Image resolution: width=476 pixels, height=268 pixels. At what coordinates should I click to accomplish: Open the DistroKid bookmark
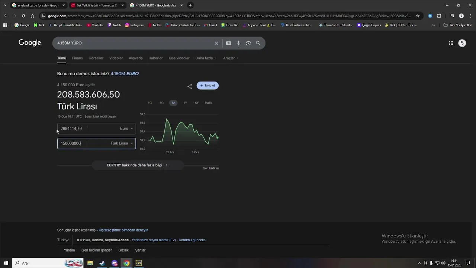point(229,25)
